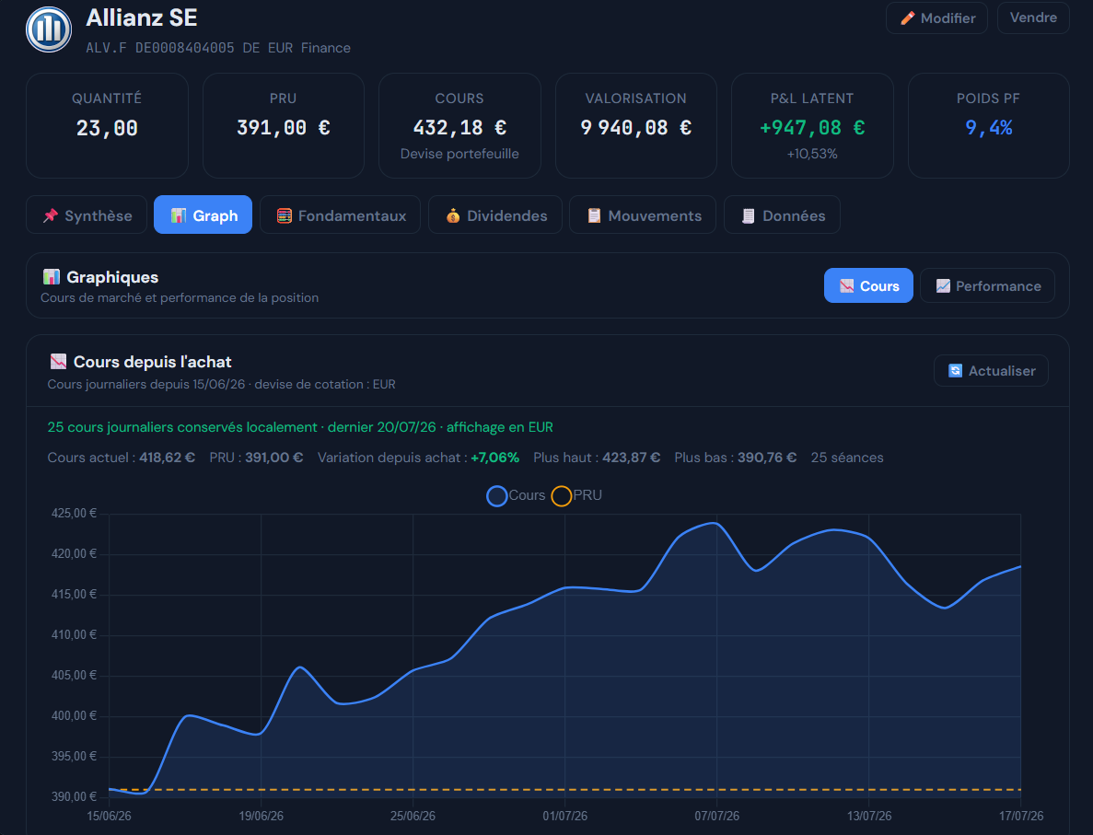Image resolution: width=1093 pixels, height=835 pixels.
Task: Click the falling chart icon in Cours button
Action: coord(847,285)
